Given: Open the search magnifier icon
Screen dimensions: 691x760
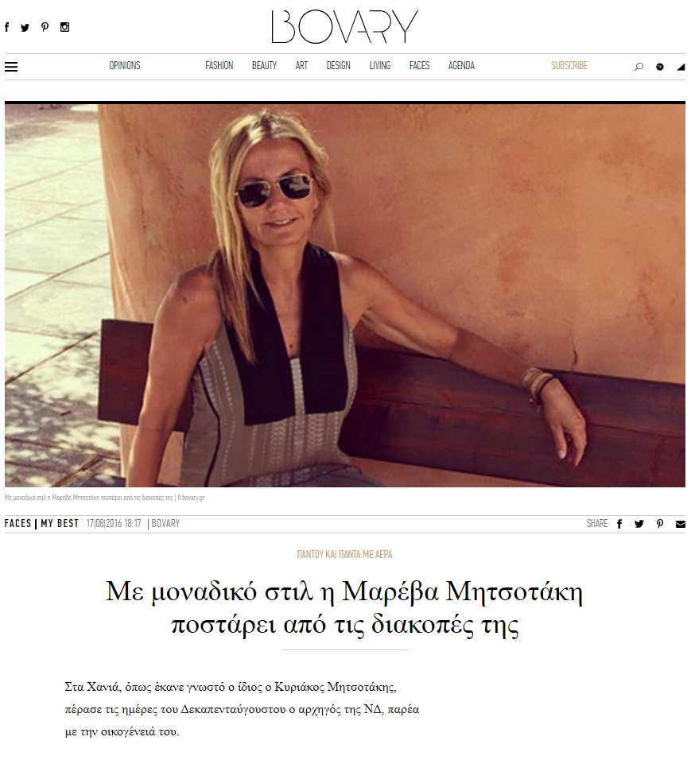Looking at the screenshot, I should [x=639, y=67].
